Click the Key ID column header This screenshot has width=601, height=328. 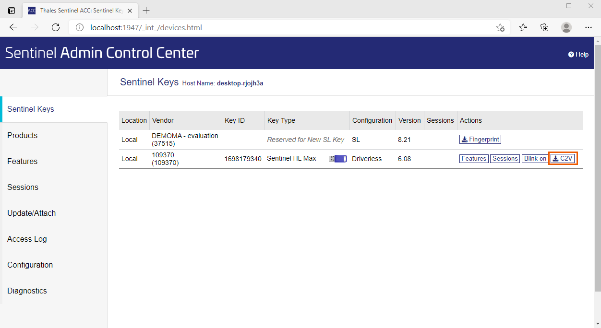pyautogui.click(x=243, y=120)
